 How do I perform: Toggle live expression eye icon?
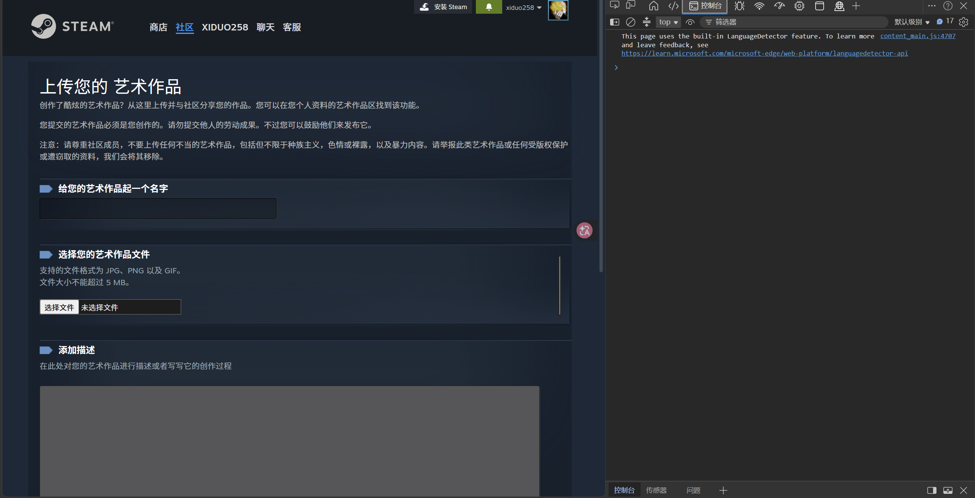click(690, 22)
